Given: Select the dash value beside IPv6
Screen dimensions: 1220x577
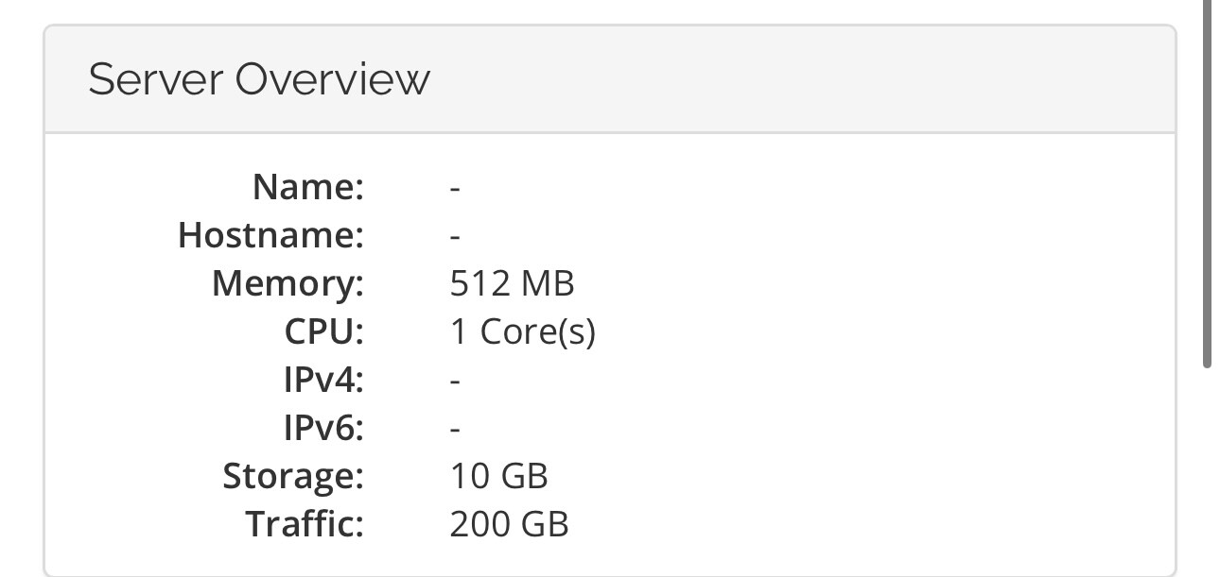Looking at the screenshot, I should (x=455, y=429).
